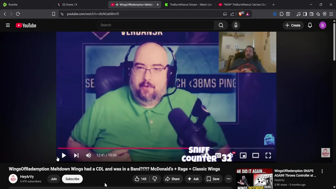Bookmark this page
Screen dimensions: 336x189
coord(54,14)
